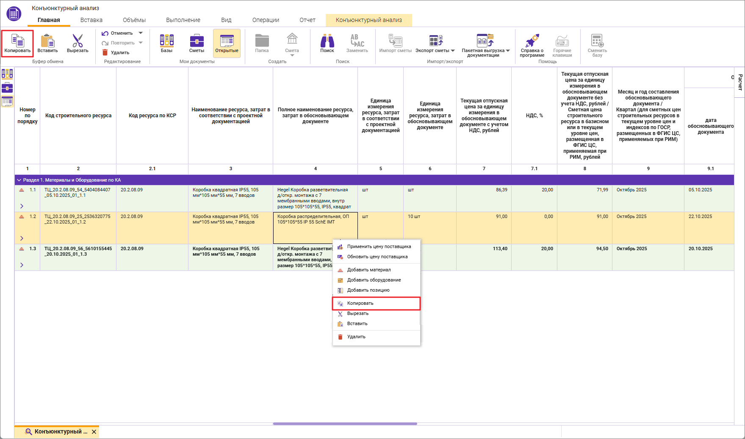Expand the Отменить dropdown arrow

point(141,33)
